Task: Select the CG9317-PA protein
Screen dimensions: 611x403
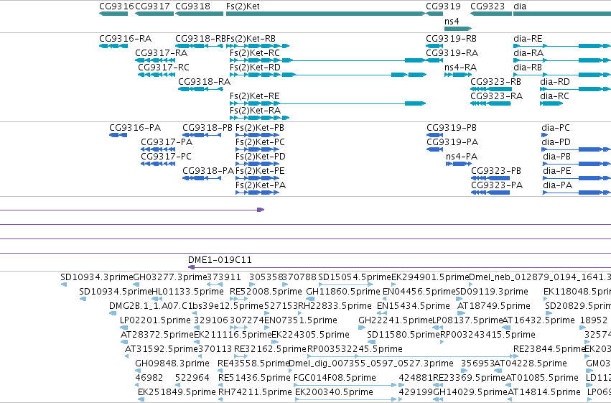Action: tap(158, 149)
